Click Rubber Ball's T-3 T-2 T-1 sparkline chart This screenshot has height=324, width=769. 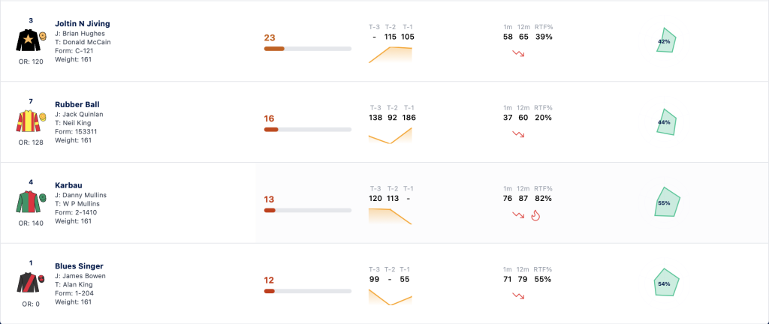pyautogui.click(x=391, y=135)
